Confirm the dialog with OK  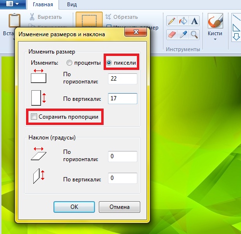tap(74, 207)
